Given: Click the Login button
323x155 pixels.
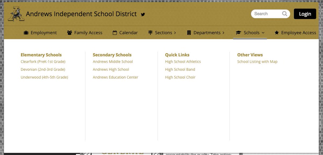Looking at the screenshot, I should [305, 13].
